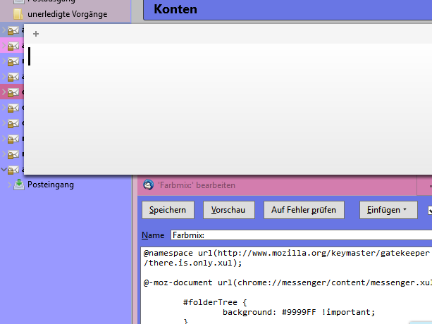Image resolution: width=432 pixels, height=324 pixels.
Task: Click the Posteingang inbox icon with green arrow
Action: click(x=19, y=185)
